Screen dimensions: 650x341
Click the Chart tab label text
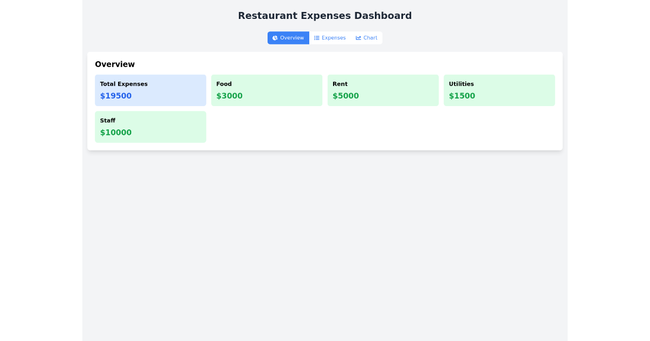[x=370, y=38]
